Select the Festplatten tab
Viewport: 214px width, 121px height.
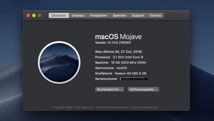[x=98, y=15]
